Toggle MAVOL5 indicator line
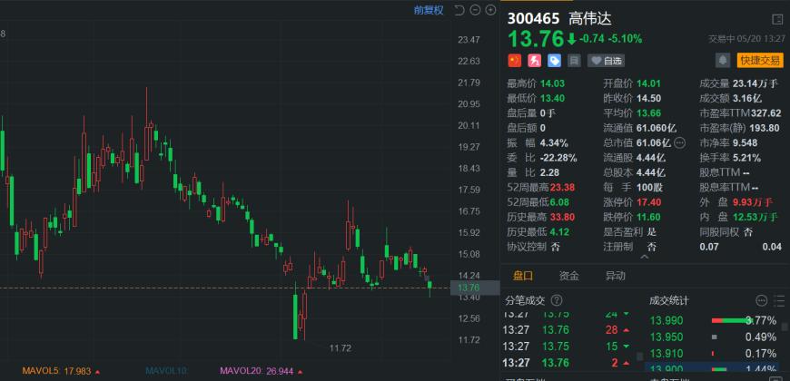Viewport: 790px width, 381px height. [x=54, y=370]
